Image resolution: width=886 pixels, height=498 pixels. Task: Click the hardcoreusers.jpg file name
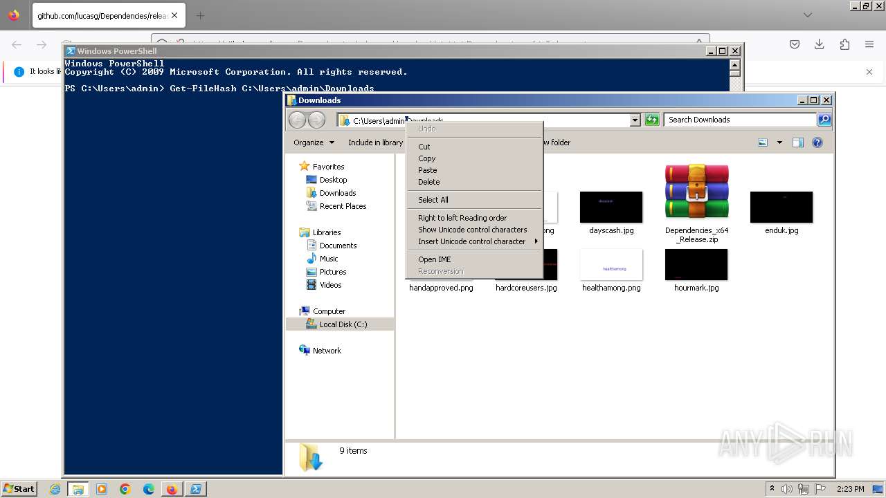526,288
